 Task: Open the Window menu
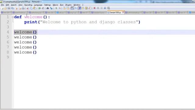pyautogui.click(x=77, y=5)
